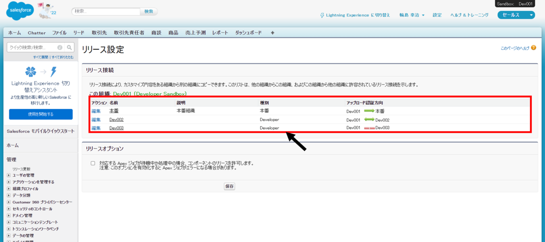Click green arrow icon in 本番 row
The height and width of the screenshot is (242, 545).
coord(369,111)
